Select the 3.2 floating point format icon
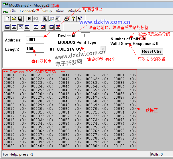173x159 pixels. point(36,27)
